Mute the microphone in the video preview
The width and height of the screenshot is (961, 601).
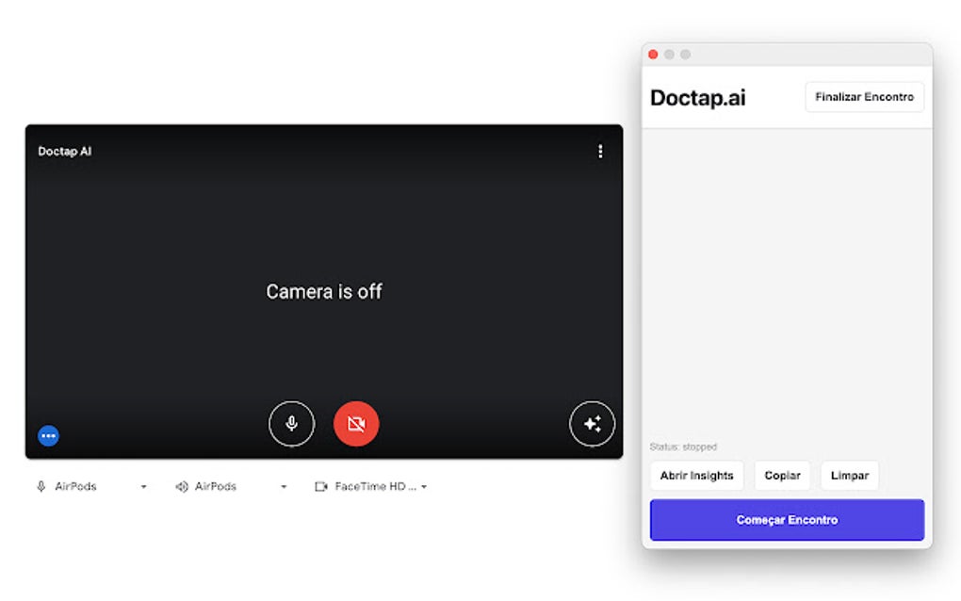pos(292,423)
